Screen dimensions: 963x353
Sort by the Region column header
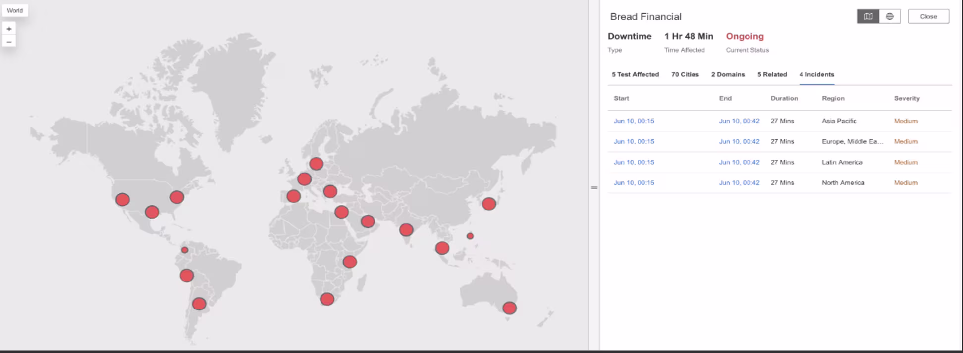click(x=833, y=98)
